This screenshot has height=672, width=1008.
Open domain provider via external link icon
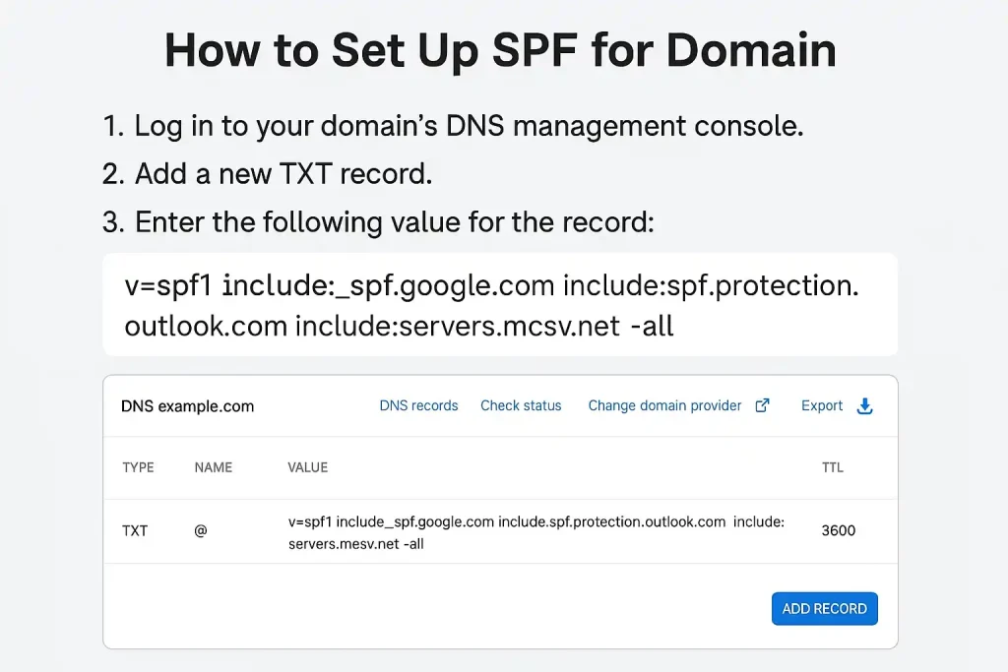761,405
